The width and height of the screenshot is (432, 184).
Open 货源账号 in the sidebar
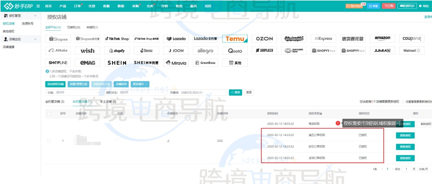(x=28, y=24)
